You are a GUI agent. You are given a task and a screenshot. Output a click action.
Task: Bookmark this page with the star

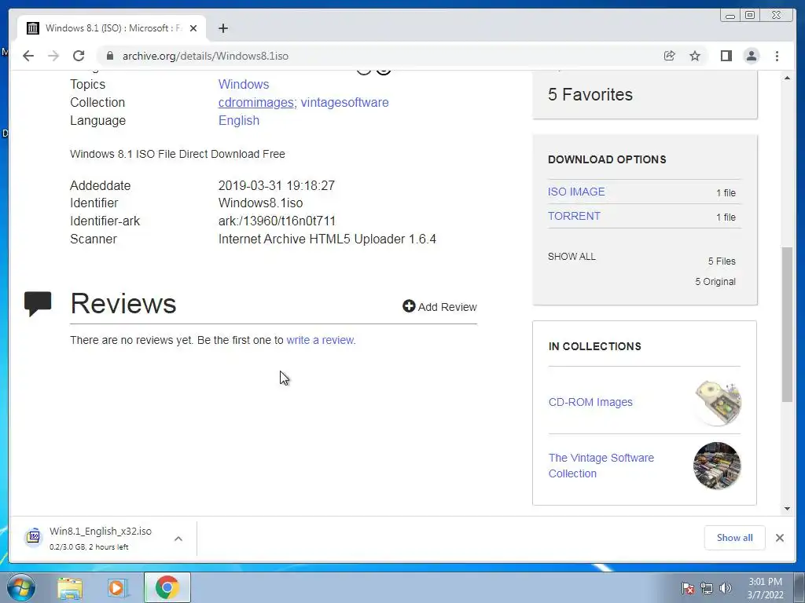coord(695,56)
